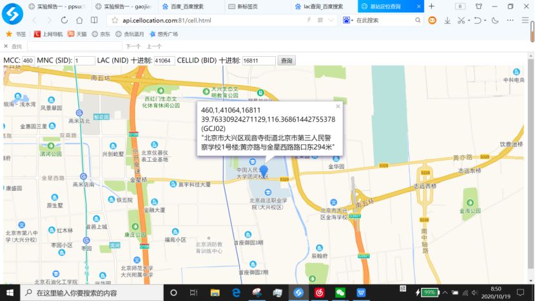
Task: Switch to the 实验报告一 - ppsuc tab
Action: 56,6
